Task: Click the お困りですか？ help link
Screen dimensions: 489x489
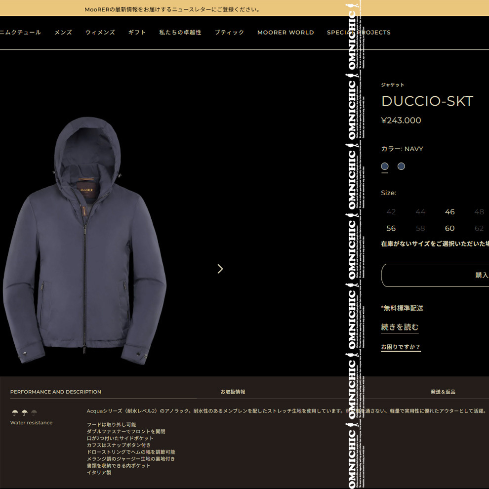Action: (x=401, y=347)
